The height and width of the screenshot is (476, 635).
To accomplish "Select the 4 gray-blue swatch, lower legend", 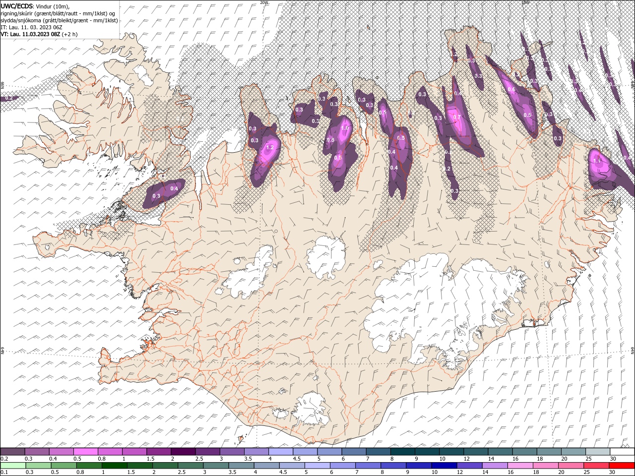I will click(266, 466).
